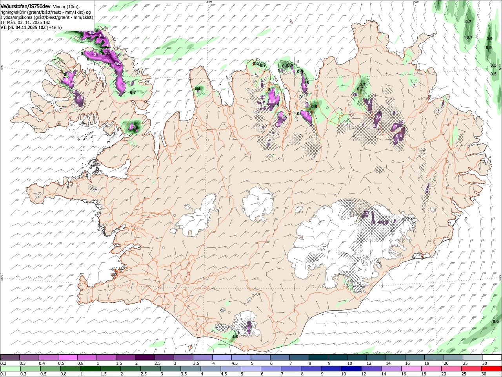The image size is (502, 377).
Task: Select the 'IT: Mán. 03. 11. 2025 18Z' line
Action: pyautogui.click(x=25, y=22)
